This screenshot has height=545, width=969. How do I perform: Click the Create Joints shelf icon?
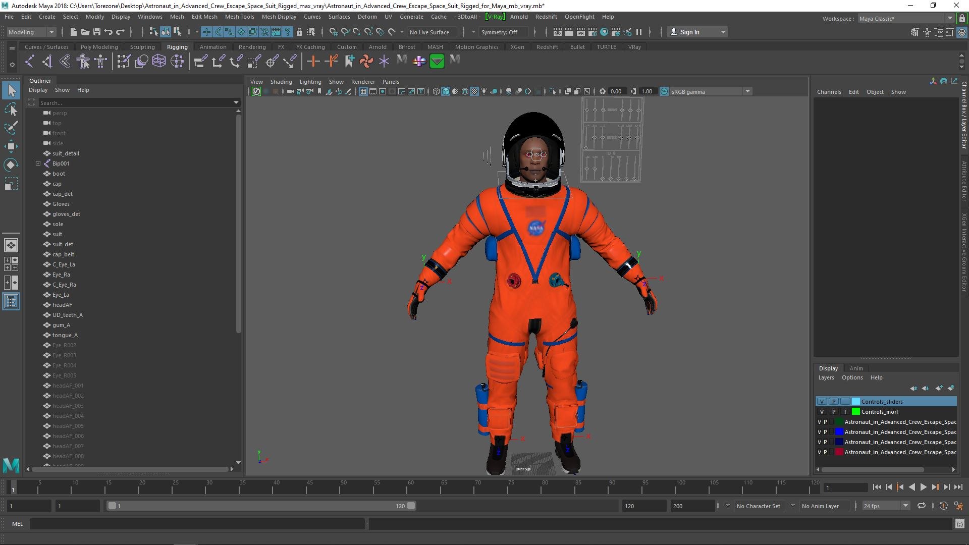30,61
